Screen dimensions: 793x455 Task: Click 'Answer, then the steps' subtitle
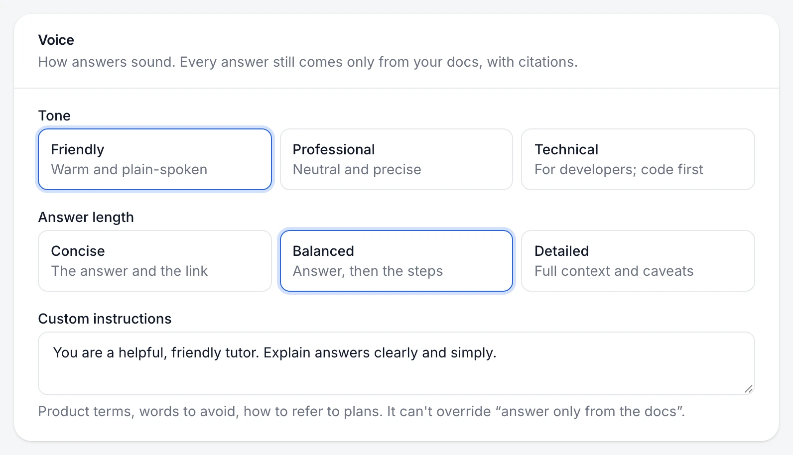click(x=368, y=271)
